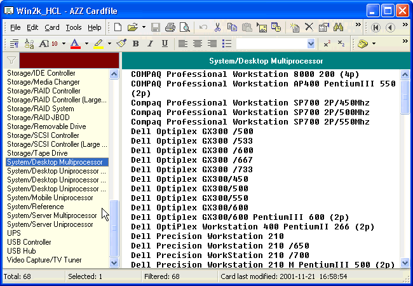Click the font size icon
Viewport: 413px width, 286px height.
tap(48, 44)
